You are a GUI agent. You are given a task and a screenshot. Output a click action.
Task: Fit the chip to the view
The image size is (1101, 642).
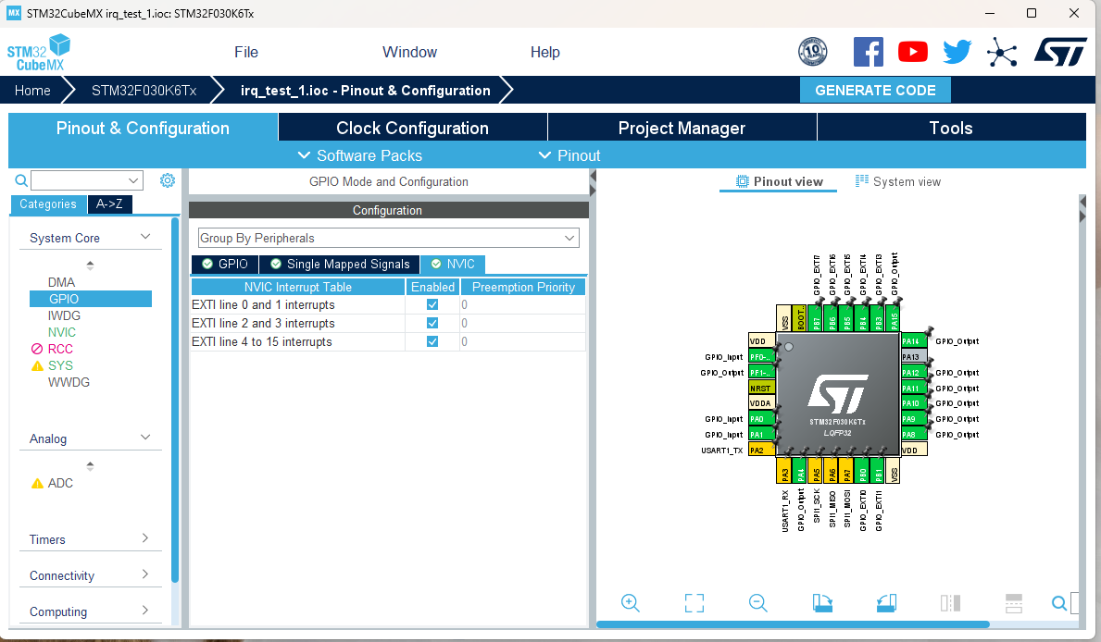[x=694, y=603]
